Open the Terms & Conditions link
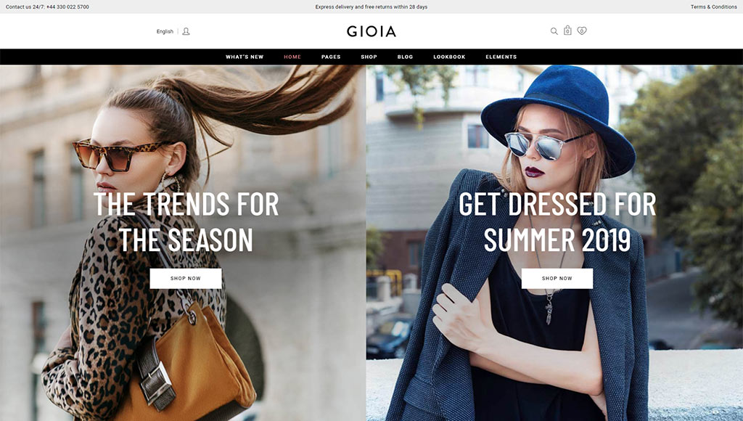 714,7
